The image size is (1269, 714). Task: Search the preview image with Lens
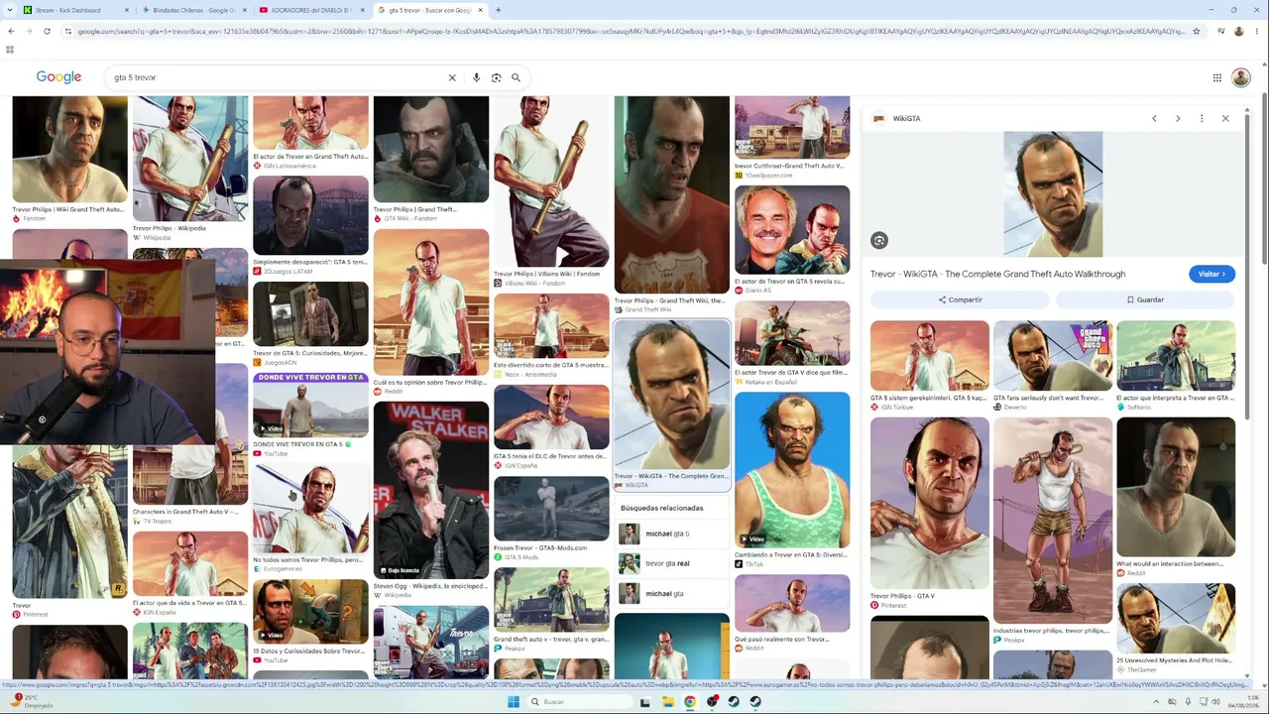pos(878,240)
